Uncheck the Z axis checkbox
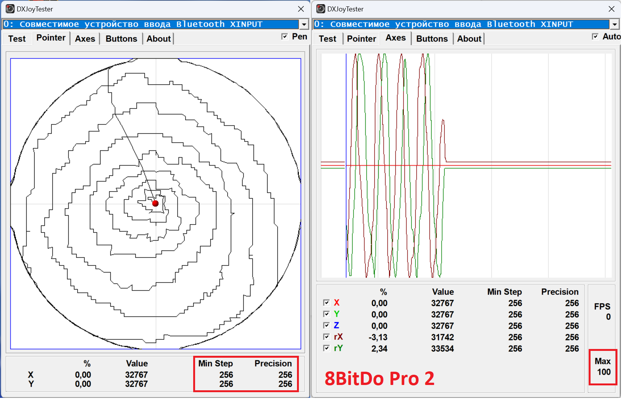 point(327,325)
